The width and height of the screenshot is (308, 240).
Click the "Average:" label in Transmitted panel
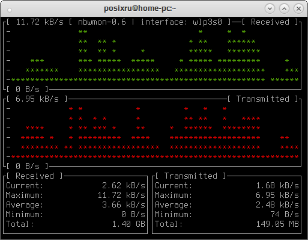click(x=174, y=205)
